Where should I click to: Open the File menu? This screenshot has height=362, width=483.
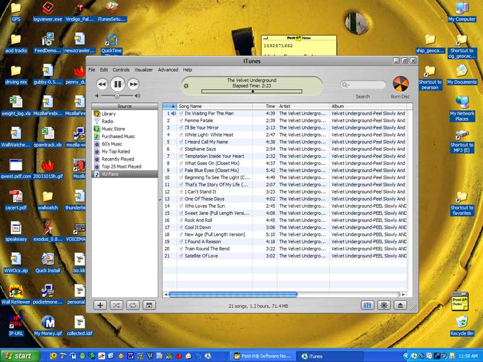(92, 70)
